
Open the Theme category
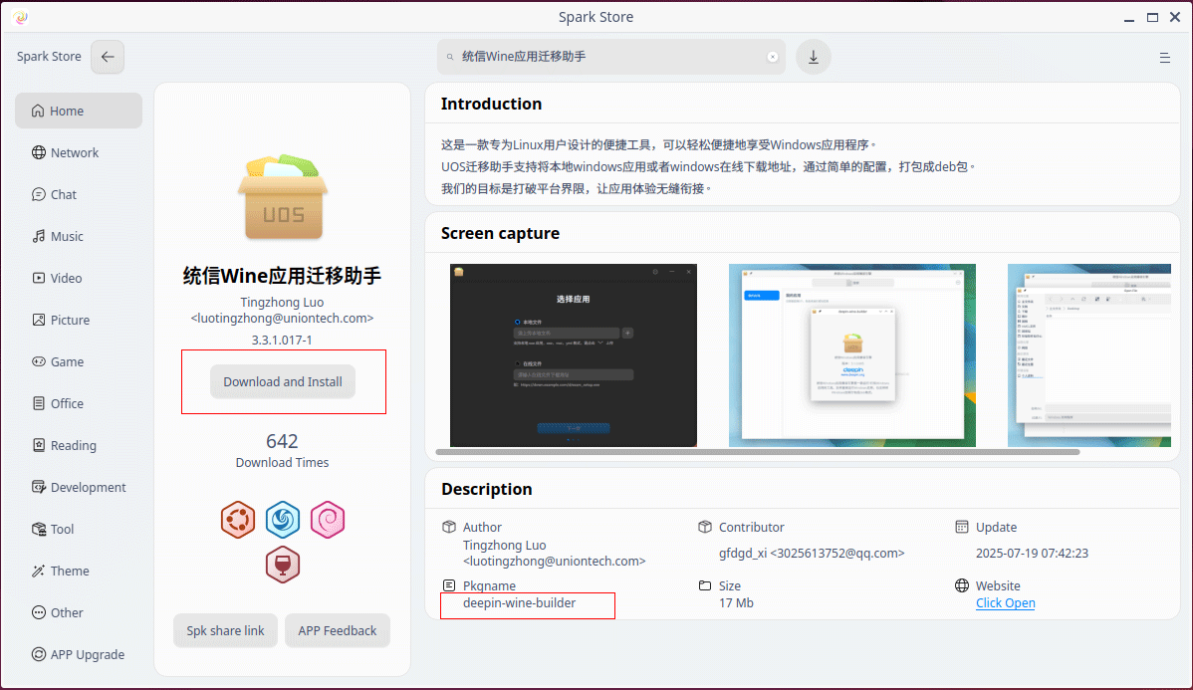[79, 572]
